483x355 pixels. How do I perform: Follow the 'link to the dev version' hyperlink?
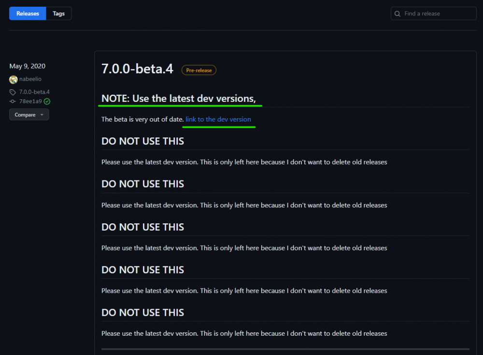pos(218,119)
